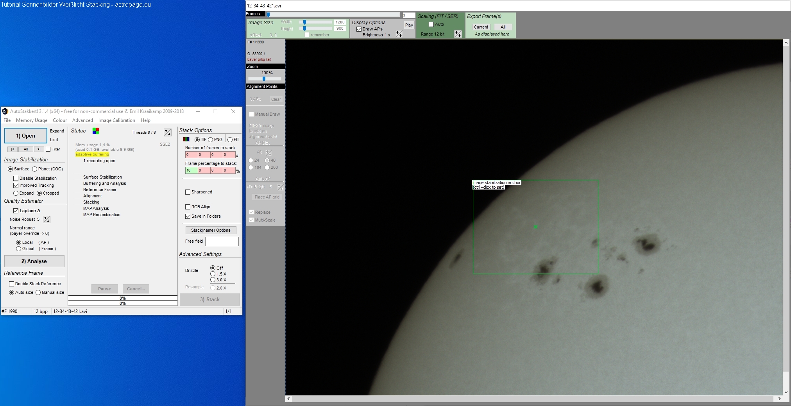Image resolution: width=791 pixels, height=406 pixels.
Task: Set Drizzle to Off
Action: click(x=213, y=268)
